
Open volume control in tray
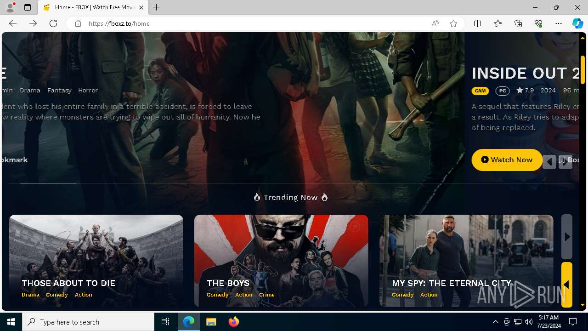[529, 322]
